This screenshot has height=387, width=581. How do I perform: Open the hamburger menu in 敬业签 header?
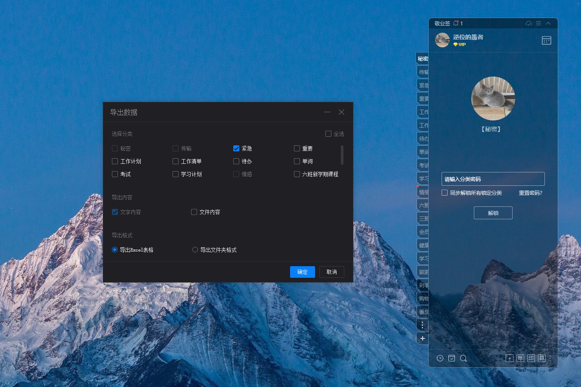538,23
